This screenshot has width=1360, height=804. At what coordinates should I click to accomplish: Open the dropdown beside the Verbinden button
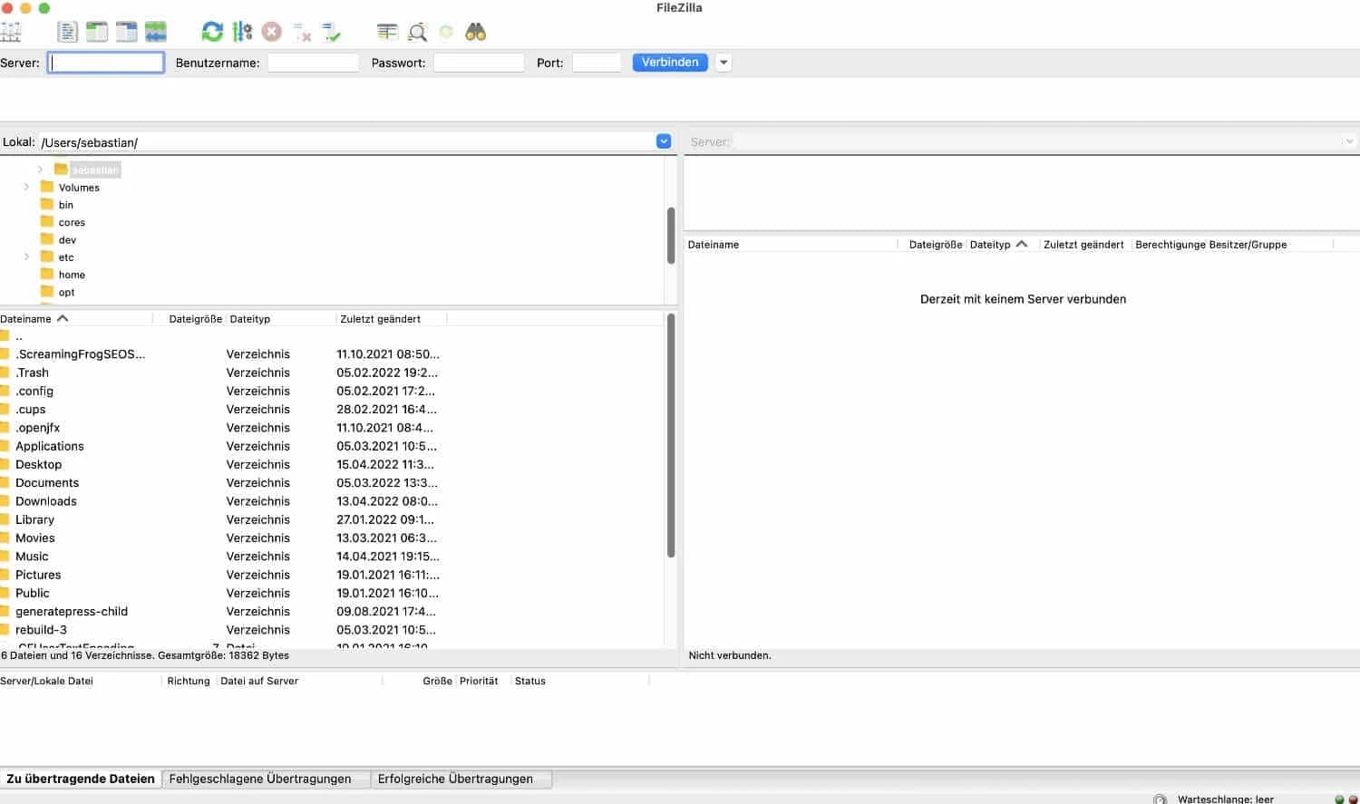click(723, 62)
